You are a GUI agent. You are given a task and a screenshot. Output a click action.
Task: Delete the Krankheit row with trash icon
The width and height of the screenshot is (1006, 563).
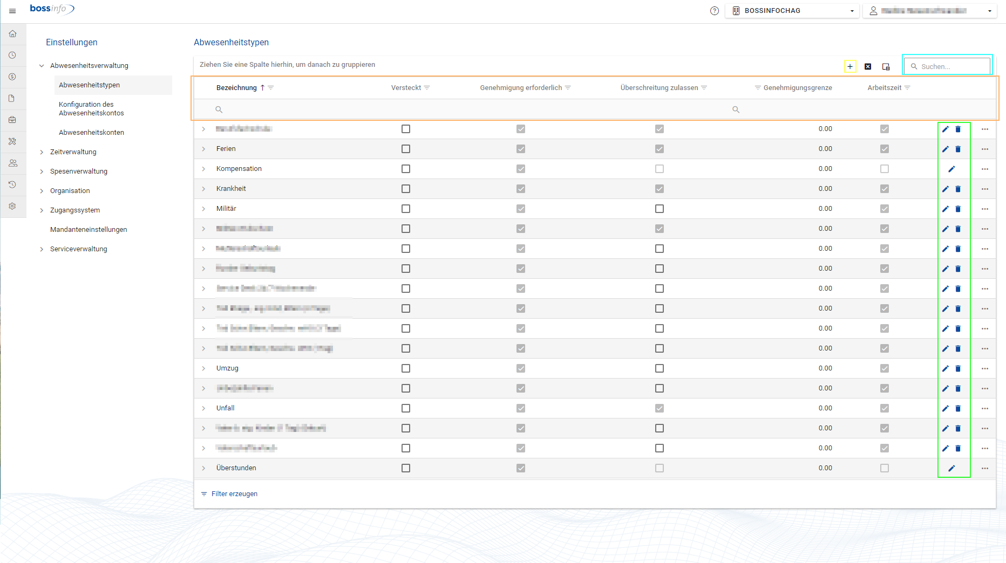click(x=958, y=189)
